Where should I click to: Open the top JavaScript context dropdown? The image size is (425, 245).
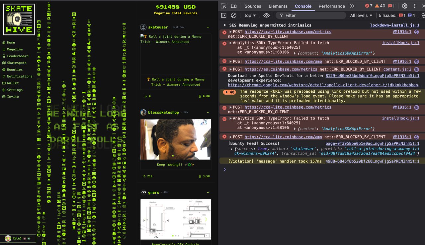click(250, 15)
